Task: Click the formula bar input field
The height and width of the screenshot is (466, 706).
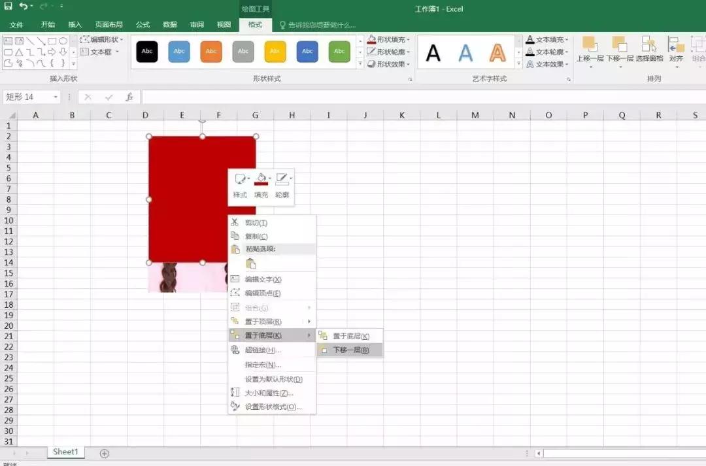Action: 423,97
